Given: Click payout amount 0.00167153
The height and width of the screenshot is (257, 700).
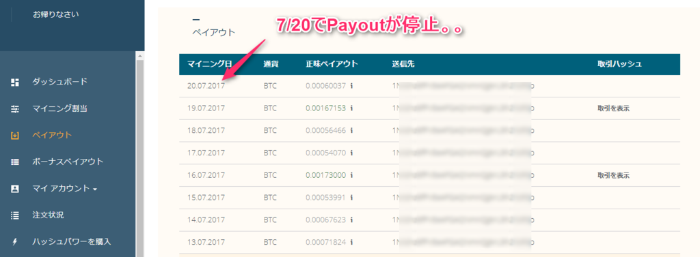Looking at the screenshot, I should [x=326, y=108].
